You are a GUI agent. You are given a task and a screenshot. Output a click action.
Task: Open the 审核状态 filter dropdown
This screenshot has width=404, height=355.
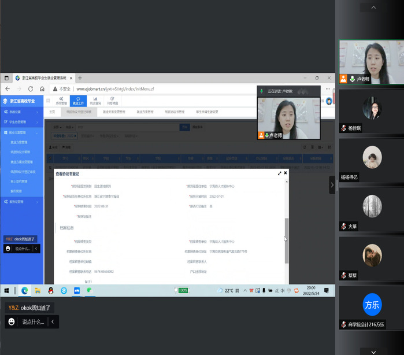tap(131, 136)
